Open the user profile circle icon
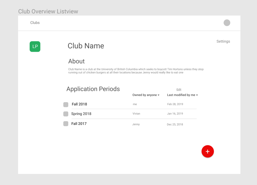This screenshot has width=257, height=185. coord(227,23)
